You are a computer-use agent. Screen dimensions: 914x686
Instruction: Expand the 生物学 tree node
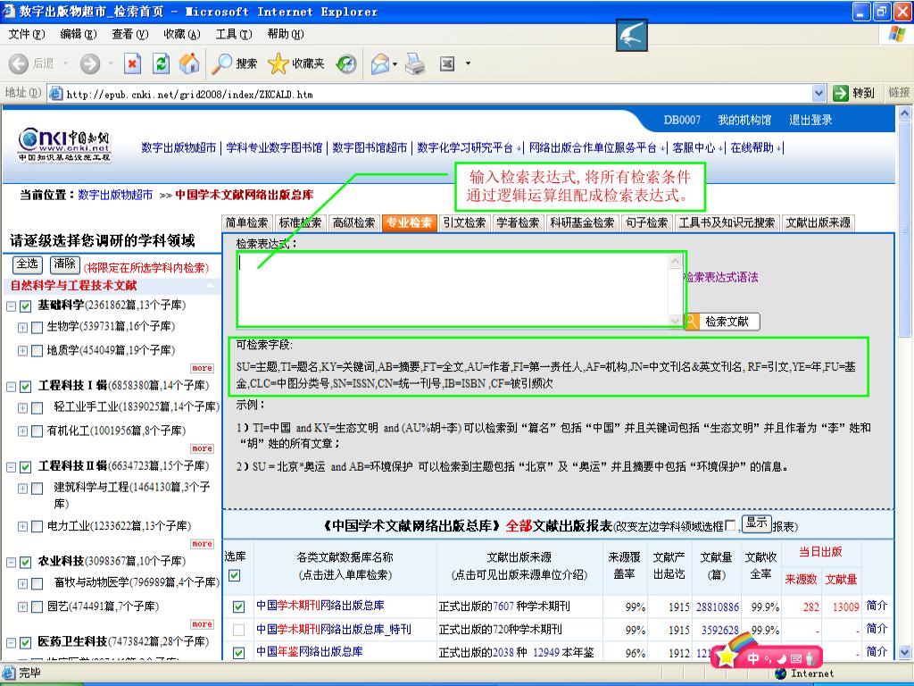(22, 327)
